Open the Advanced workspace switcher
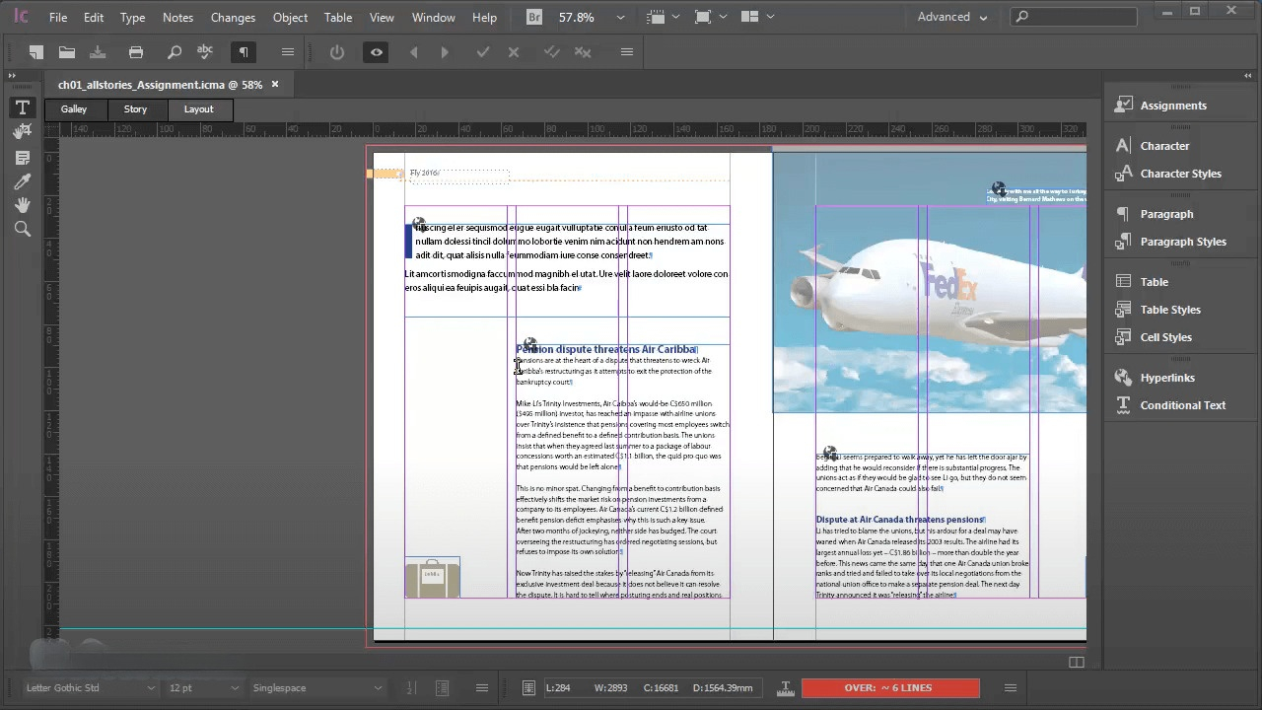 pos(951,17)
